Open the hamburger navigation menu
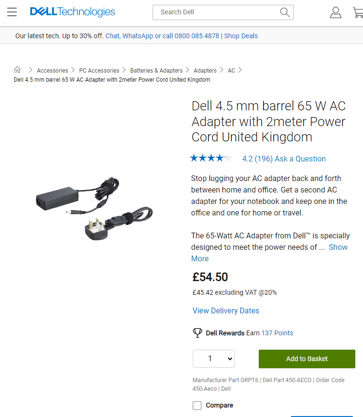 click(x=12, y=12)
